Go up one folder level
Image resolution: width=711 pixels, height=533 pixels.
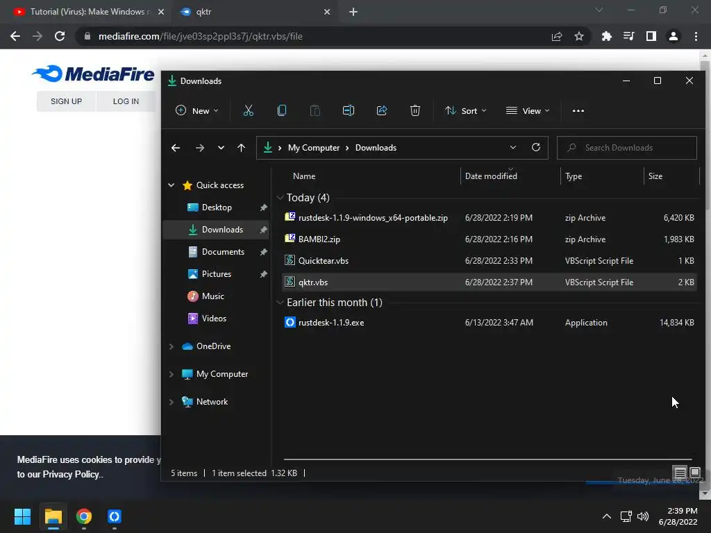(x=241, y=148)
